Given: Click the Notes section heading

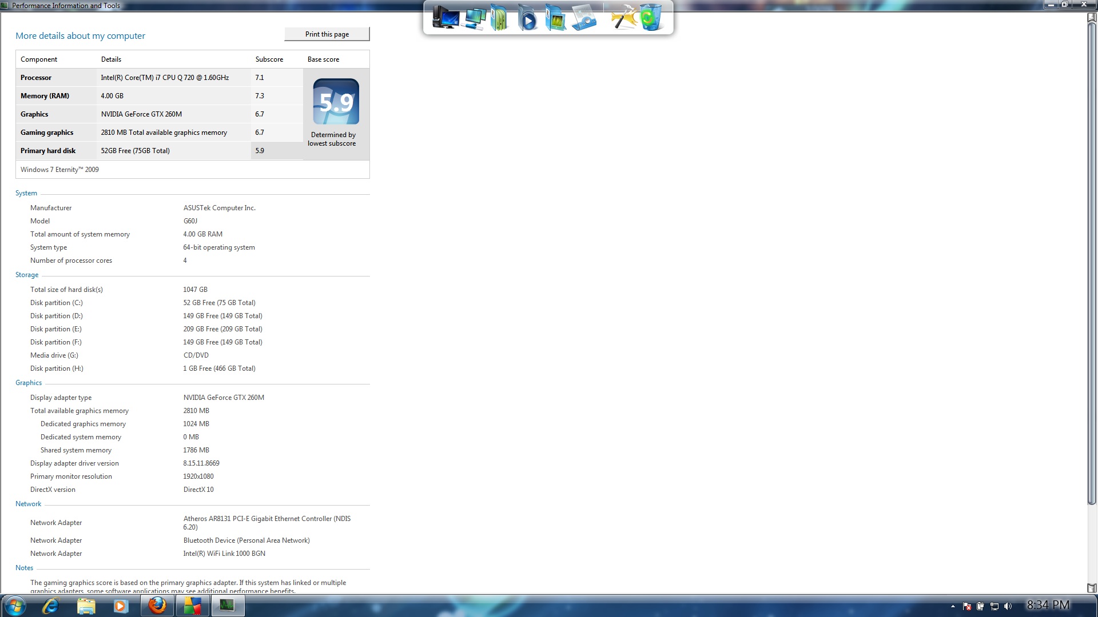Looking at the screenshot, I should click(24, 568).
